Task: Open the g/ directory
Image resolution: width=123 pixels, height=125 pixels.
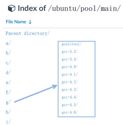Action: tap(8, 102)
